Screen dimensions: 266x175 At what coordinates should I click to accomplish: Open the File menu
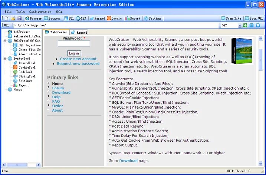[8, 12]
